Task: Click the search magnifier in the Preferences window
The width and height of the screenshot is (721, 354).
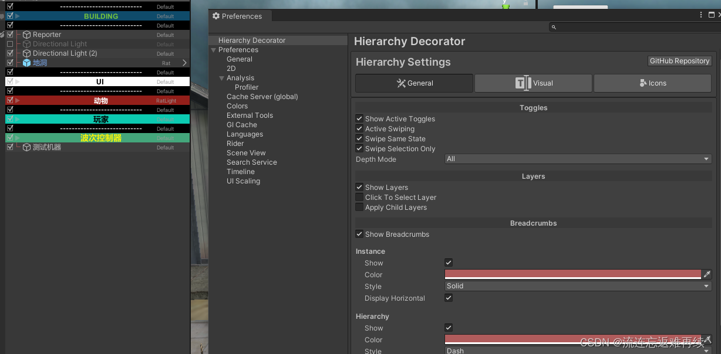Action: pos(553,27)
